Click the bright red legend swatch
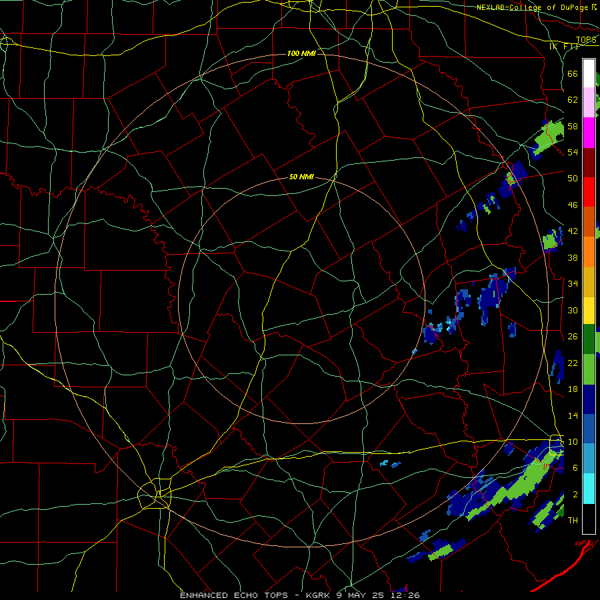The width and height of the screenshot is (600, 600). click(589, 192)
